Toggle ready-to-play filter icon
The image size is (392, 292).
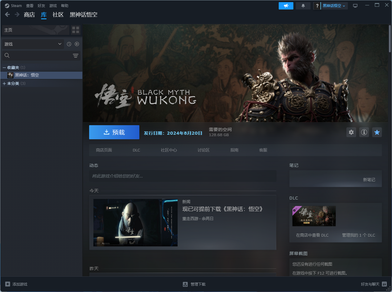(x=77, y=44)
